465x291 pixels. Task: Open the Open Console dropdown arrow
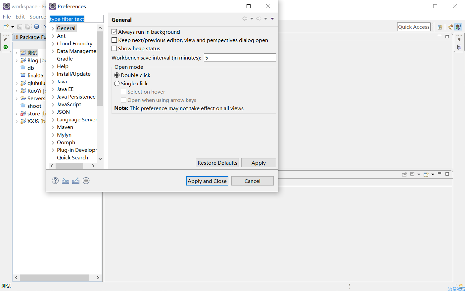433,174
